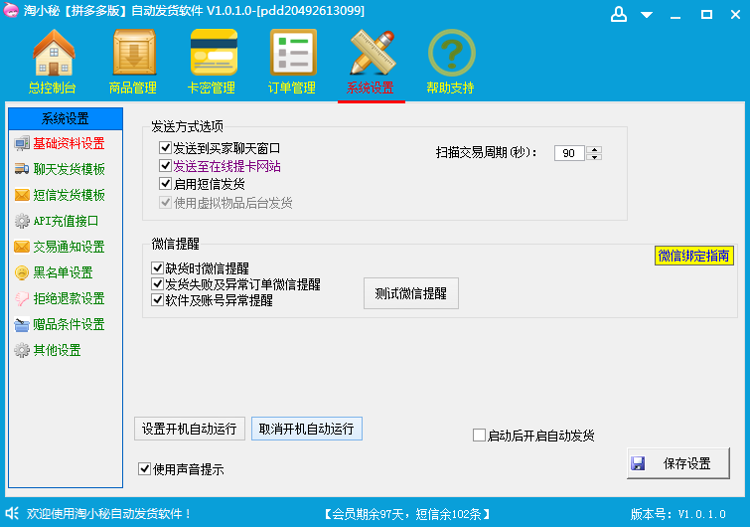Toggle 缺货时微信提醒 checkbox

pyautogui.click(x=157, y=267)
